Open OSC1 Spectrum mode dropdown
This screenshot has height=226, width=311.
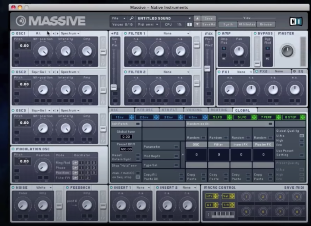[x=70, y=33]
